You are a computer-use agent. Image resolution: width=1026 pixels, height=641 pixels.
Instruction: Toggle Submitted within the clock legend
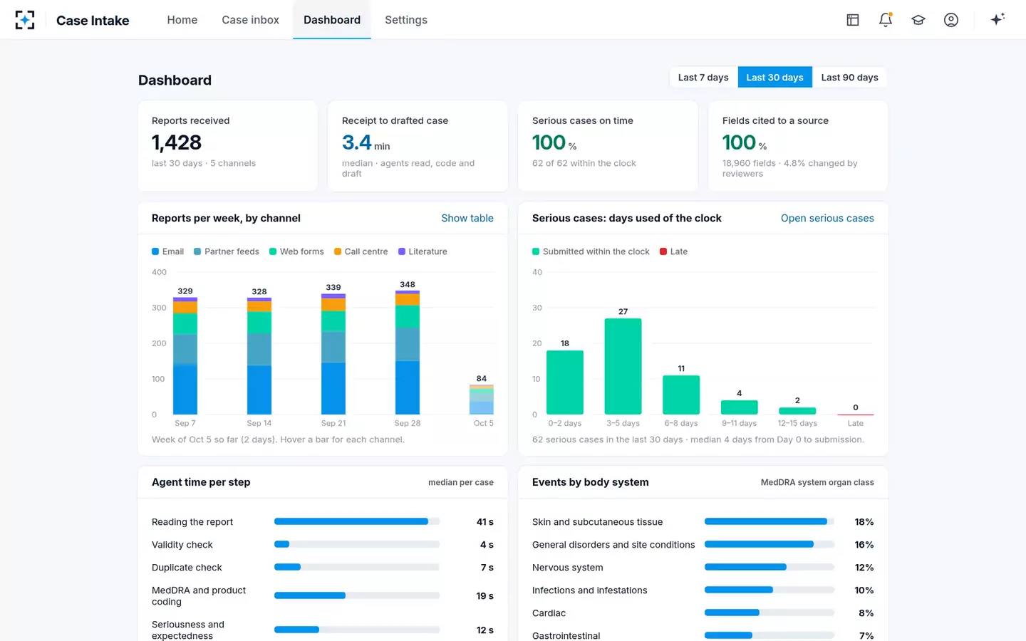591,251
